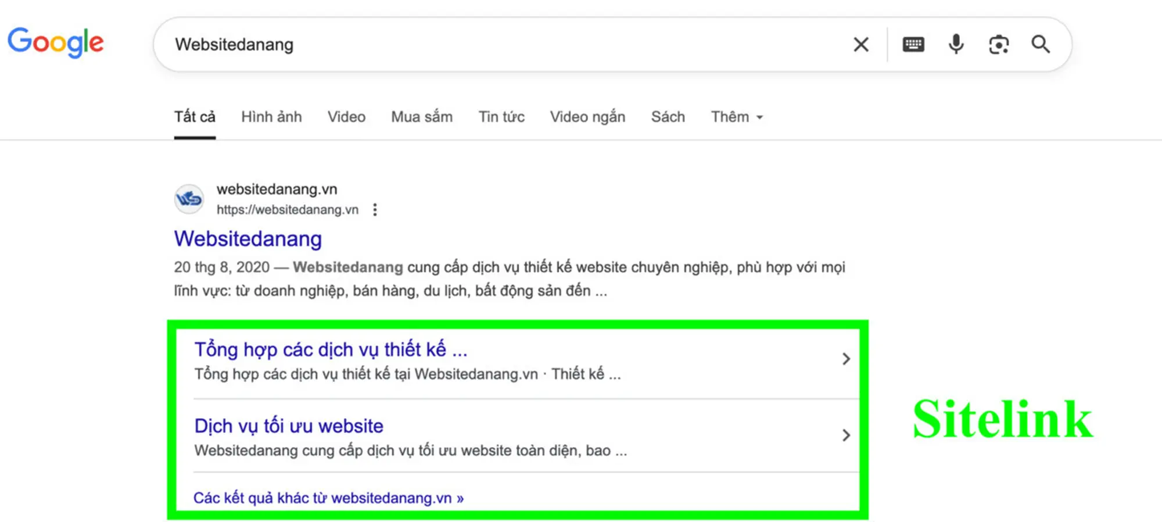Clear the search box with X icon
Image resolution: width=1162 pixels, height=522 pixels.
tap(861, 44)
